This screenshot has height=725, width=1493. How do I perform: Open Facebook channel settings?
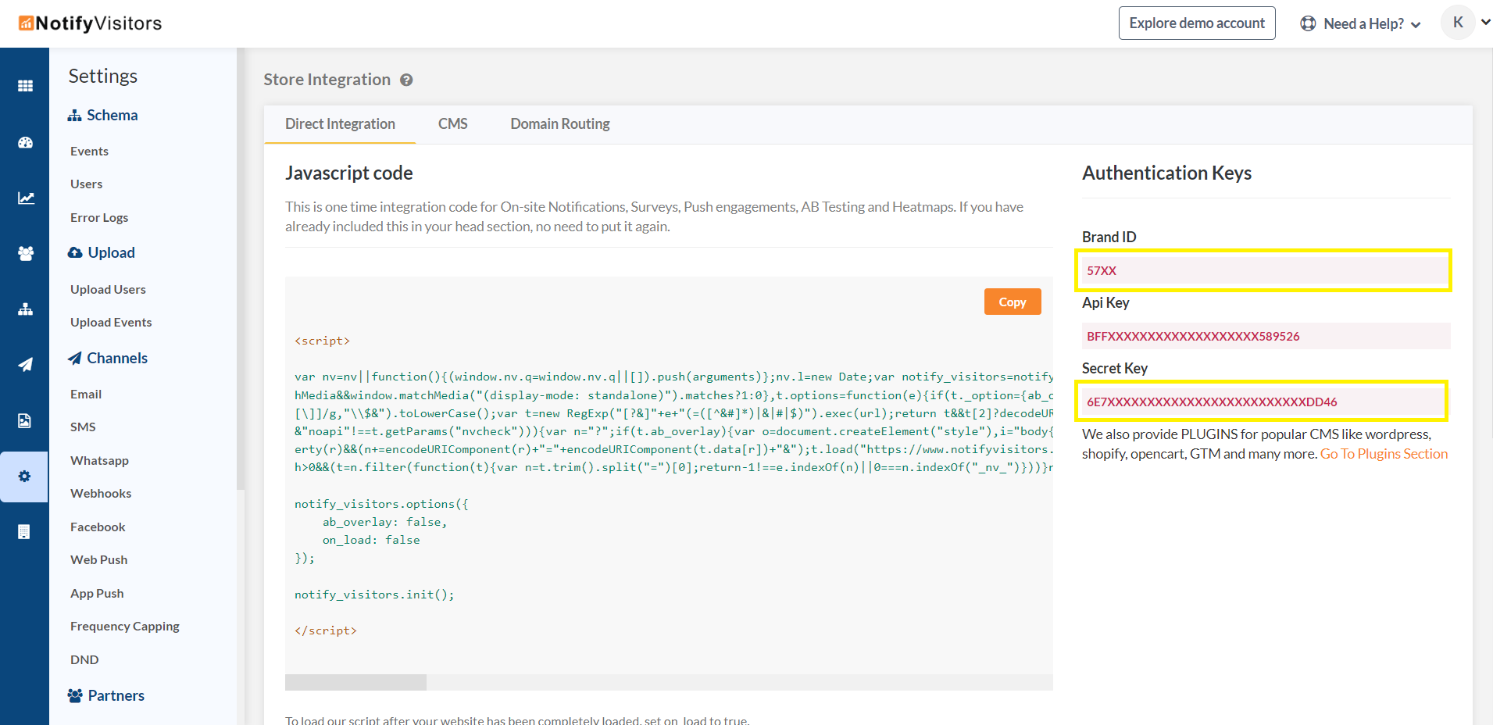point(98,527)
